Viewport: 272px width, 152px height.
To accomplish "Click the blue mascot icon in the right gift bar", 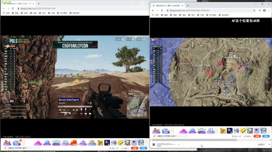I will point(166,131).
